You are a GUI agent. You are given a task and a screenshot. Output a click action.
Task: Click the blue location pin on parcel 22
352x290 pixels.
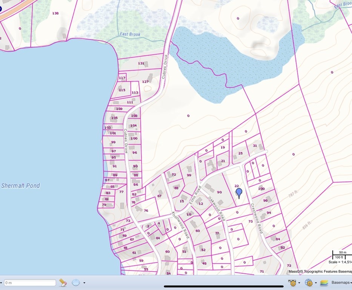click(239, 193)
